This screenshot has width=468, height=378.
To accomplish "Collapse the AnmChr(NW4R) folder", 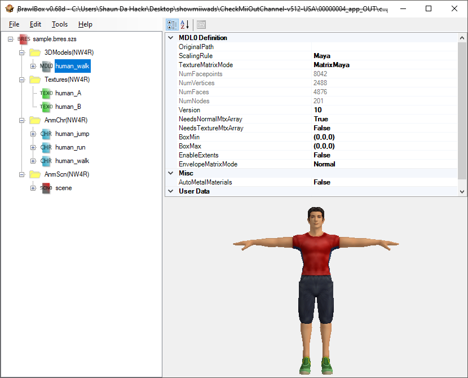I will coord(22,120).
